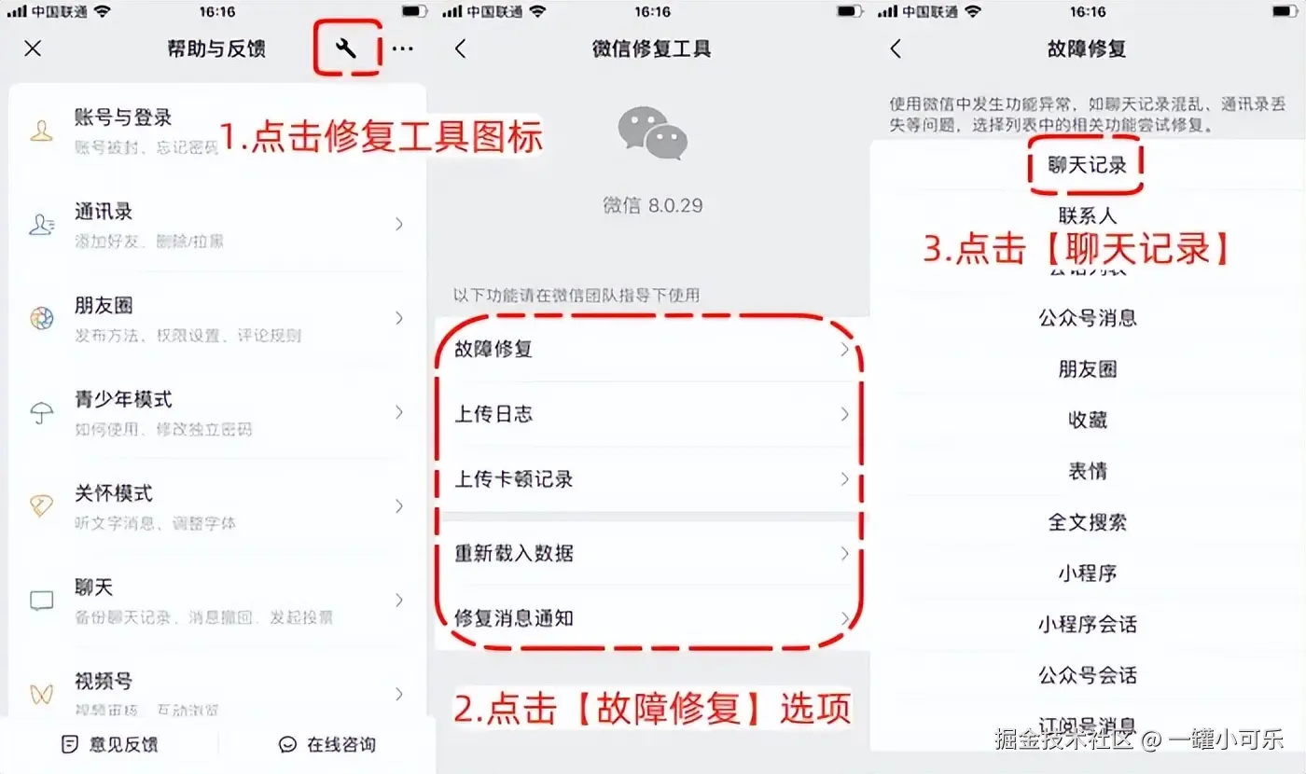The height and width of the screenshot is (774, 1306).
Task: Expand the 重新载入数据 row chevron
Action: (844, 553)
